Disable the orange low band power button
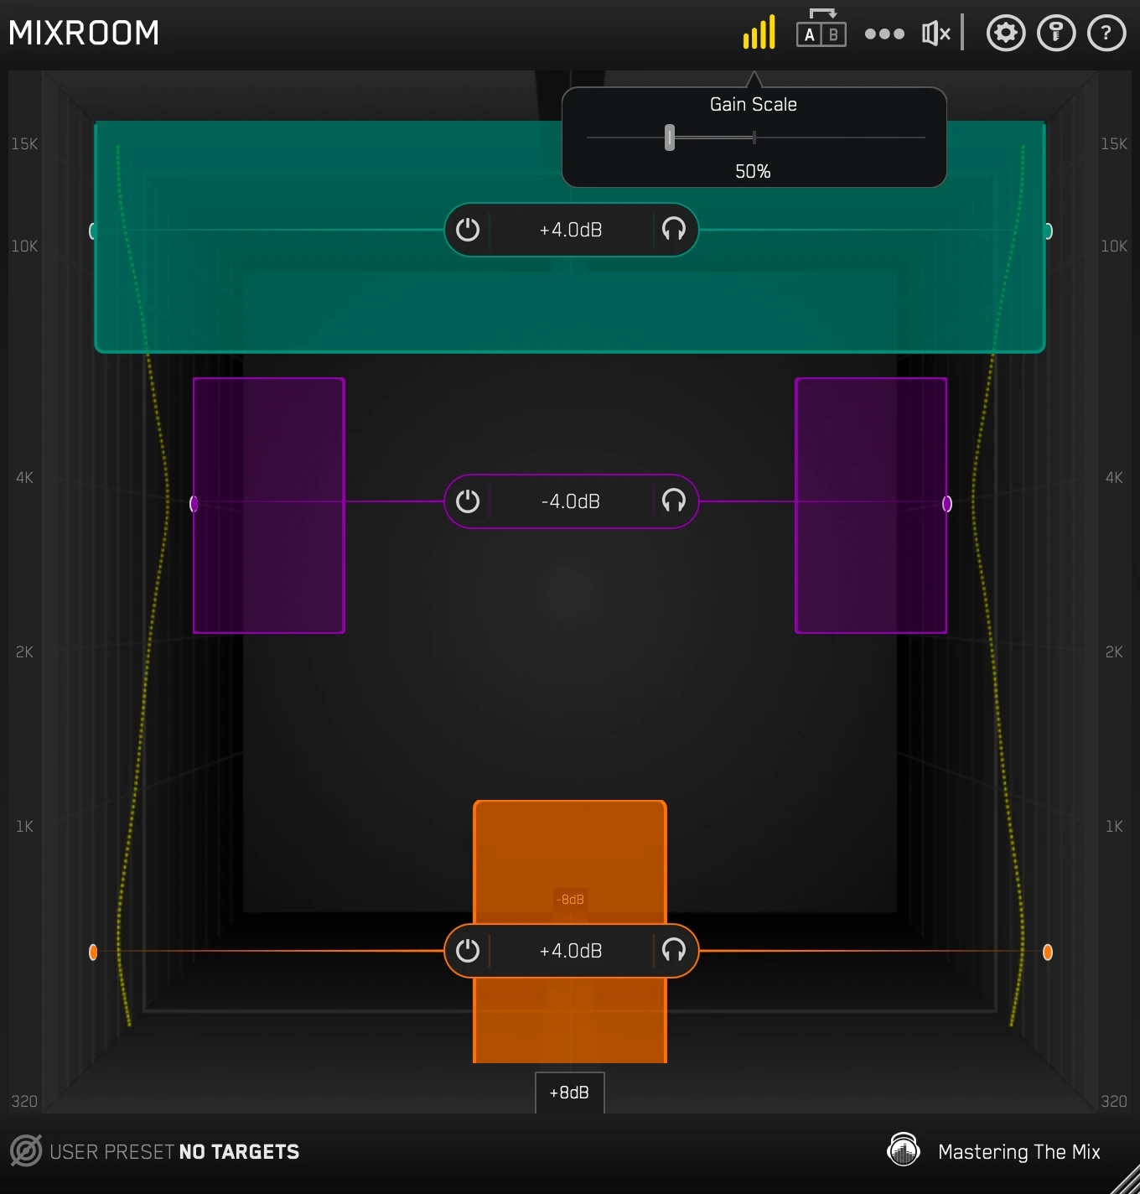 coord(468,951)
